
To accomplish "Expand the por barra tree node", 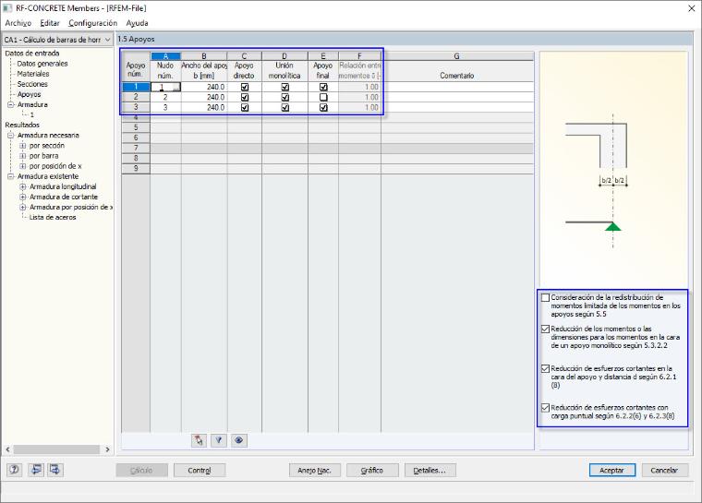I will tap(22, 156).
